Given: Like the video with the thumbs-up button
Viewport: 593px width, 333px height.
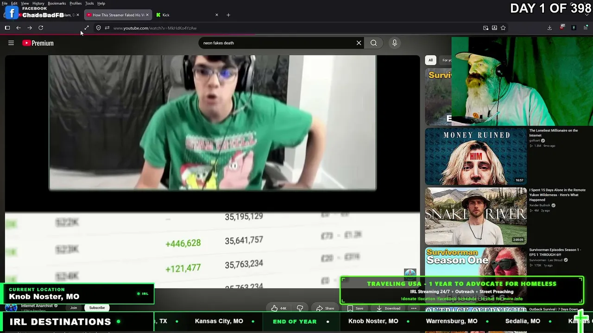Looking at the screenshot, I should click(279, 308).
